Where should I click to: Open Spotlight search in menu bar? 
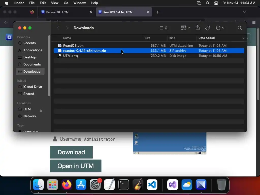pyautogui.click(x=208, y=3)
